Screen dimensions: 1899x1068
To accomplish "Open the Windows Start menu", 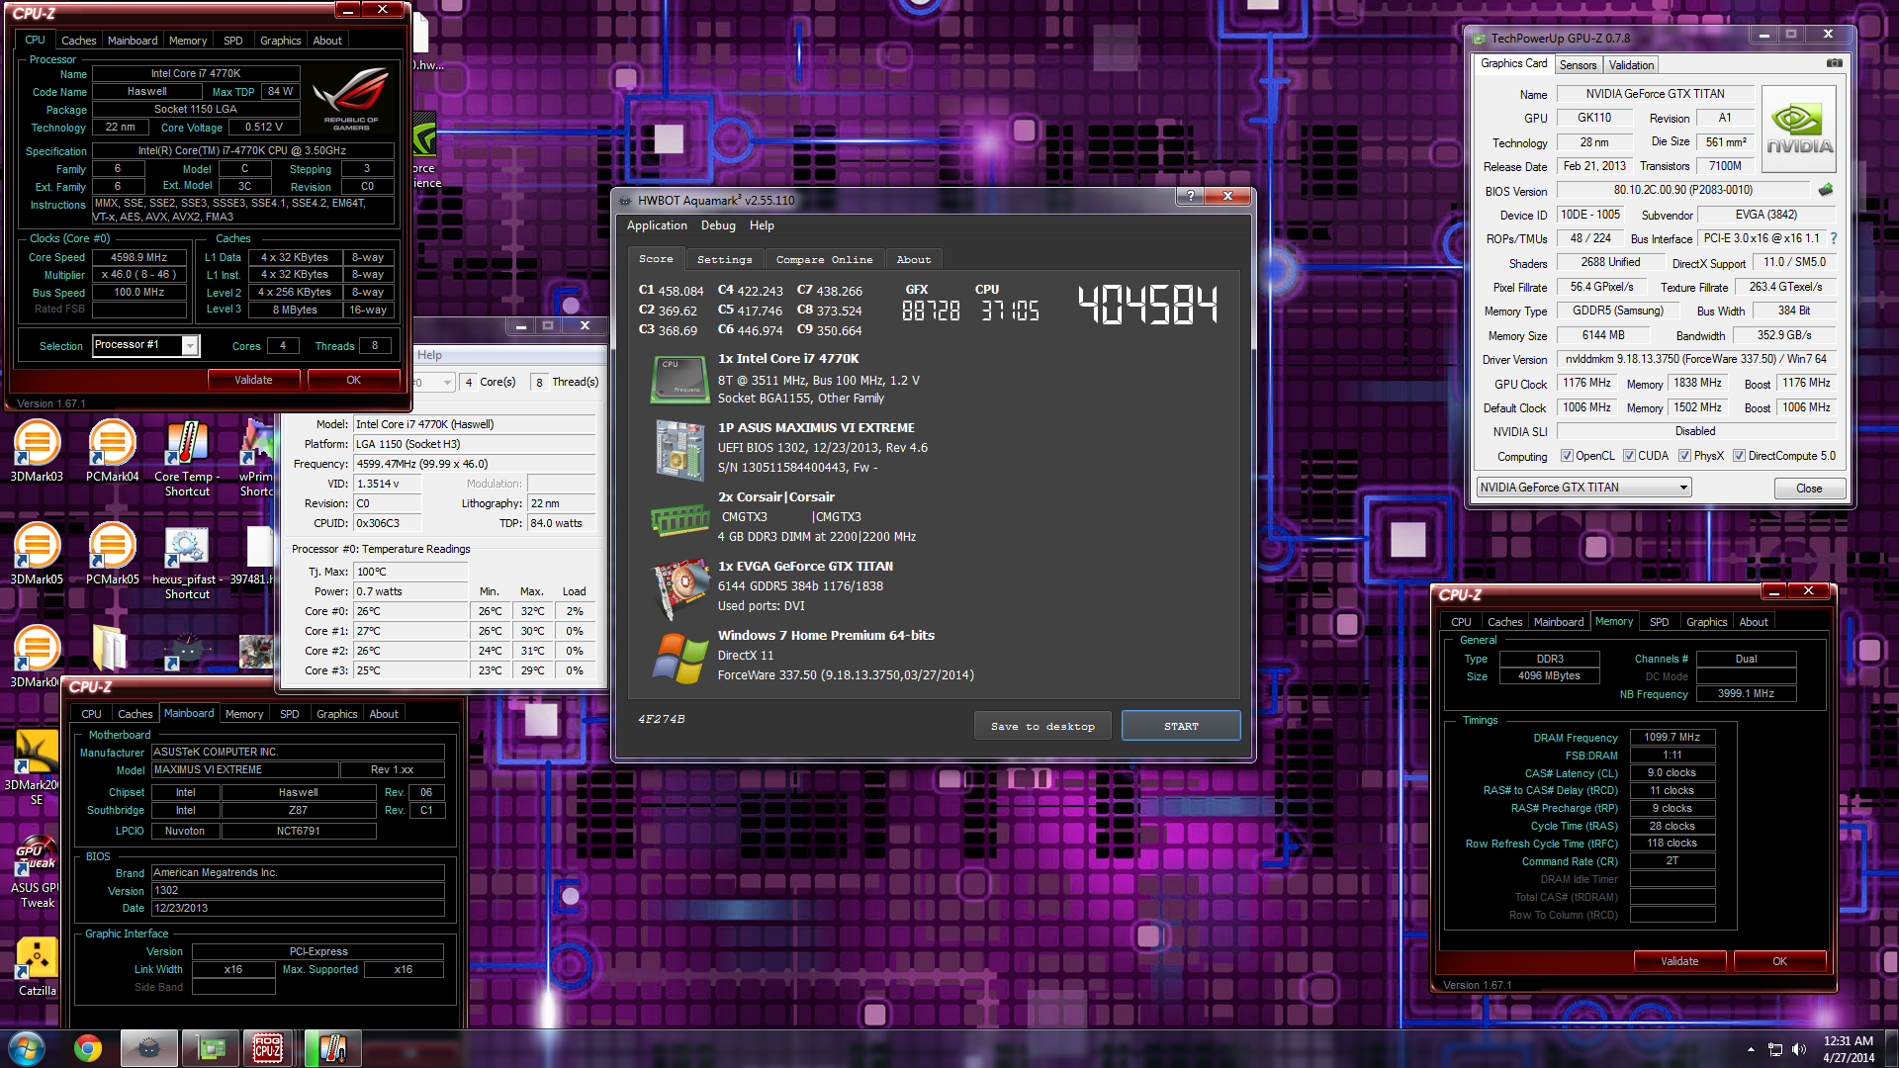I will point(27,1048).
